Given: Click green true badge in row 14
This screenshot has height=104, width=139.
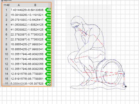Looking at the screenshot, I should tap(48, 74).
